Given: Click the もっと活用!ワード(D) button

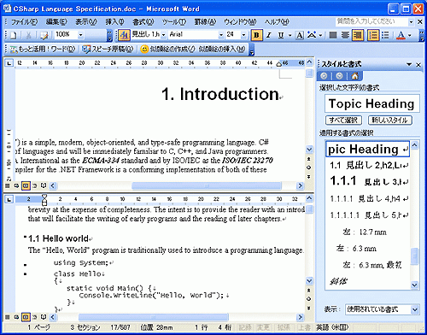Looking at the screenshot, I should [43, 50].
